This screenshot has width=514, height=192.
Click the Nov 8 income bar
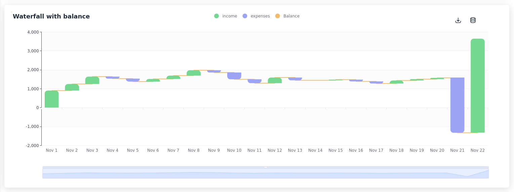click(194, 73)
